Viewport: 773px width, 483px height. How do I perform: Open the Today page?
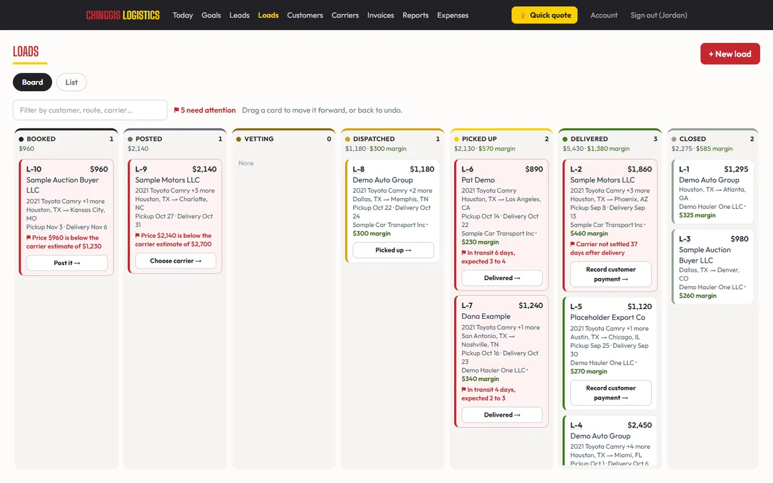click(x=182, y=15)
